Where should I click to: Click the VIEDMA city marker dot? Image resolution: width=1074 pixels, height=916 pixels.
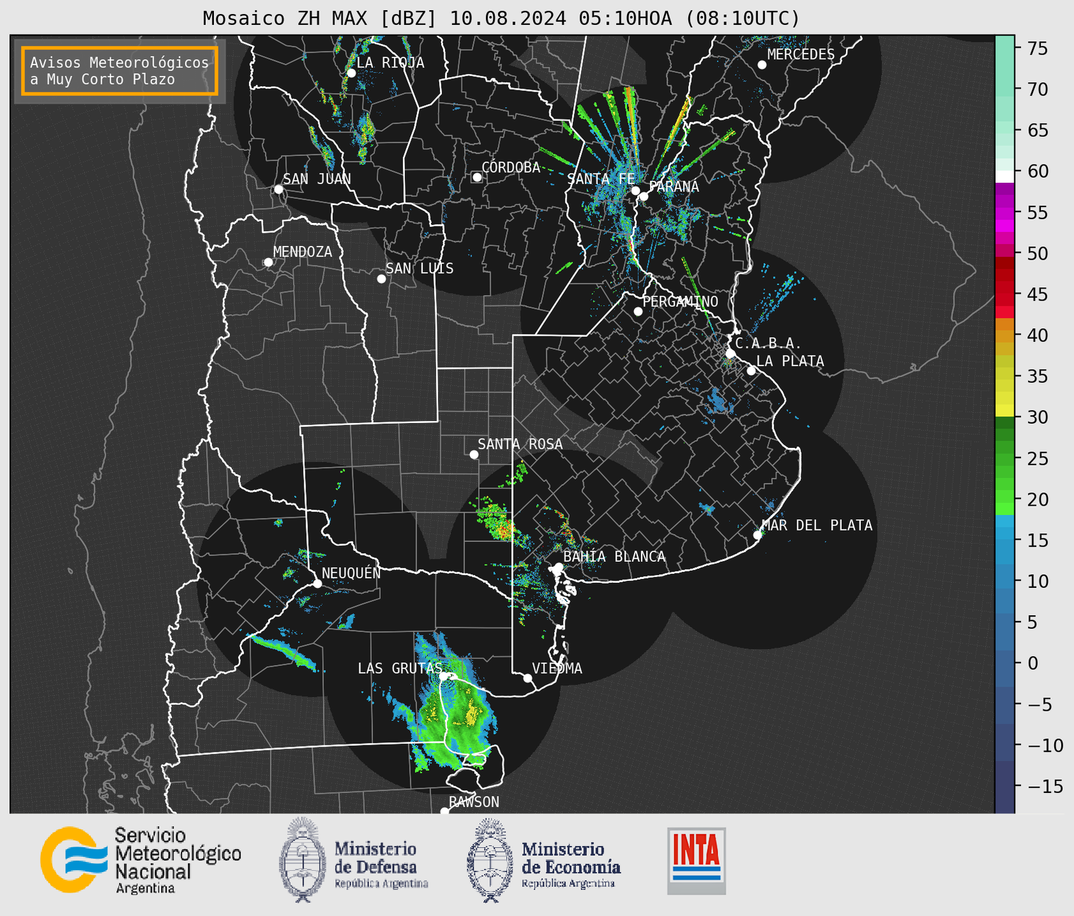click(x=528, y=678)
